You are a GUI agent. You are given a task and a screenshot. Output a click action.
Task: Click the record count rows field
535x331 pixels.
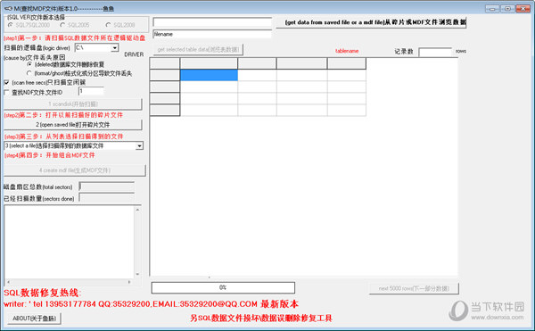[435, 52]
